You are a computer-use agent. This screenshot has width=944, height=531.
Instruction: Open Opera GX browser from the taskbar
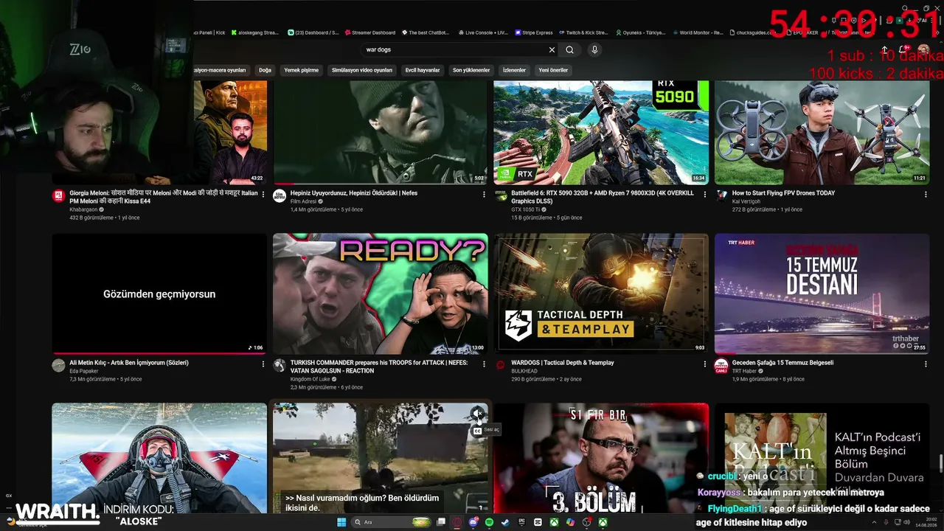click(x=457, y=522)
